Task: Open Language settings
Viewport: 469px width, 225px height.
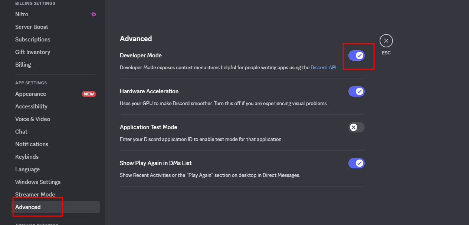Action: click(x=56, y=169)
